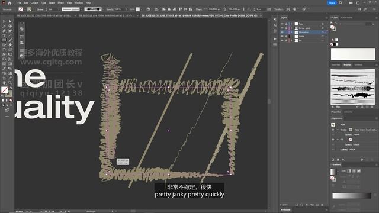379x213 pixels.
Task: Switch to the Symbols tab
Action: click(358, 64)
